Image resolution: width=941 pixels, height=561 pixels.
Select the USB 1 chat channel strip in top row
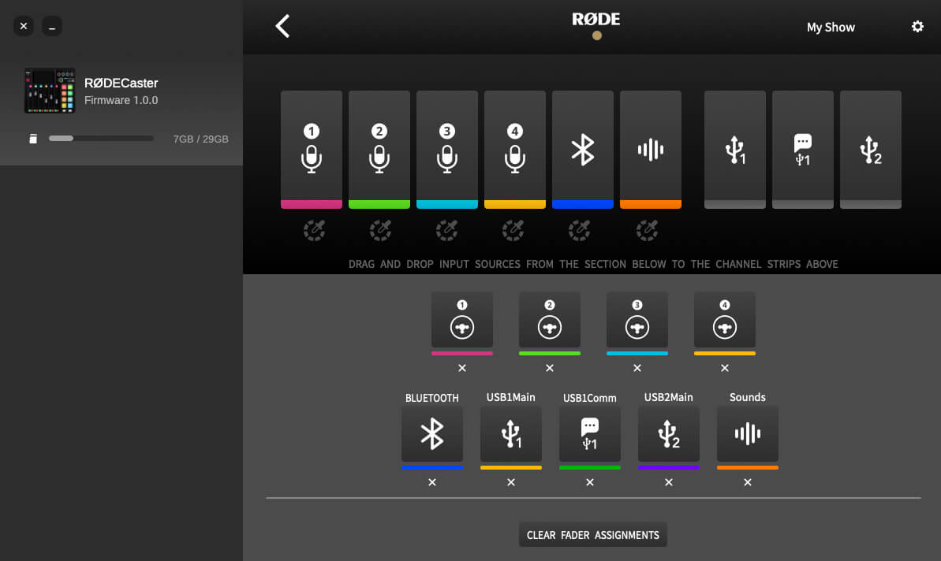803,149
